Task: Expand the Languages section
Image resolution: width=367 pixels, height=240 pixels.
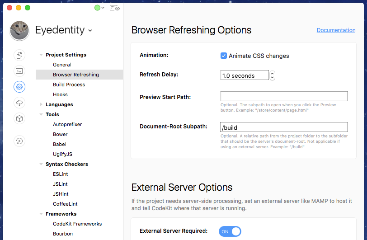Action: 42,104
